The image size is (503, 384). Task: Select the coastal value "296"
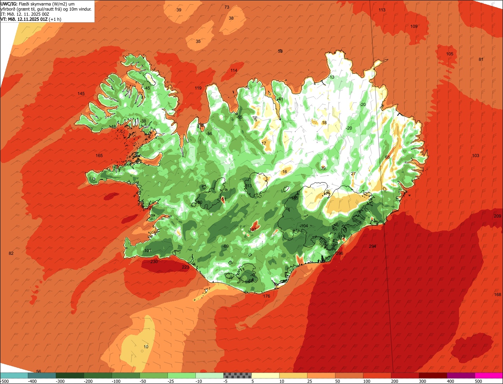(340, 253)
